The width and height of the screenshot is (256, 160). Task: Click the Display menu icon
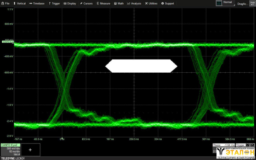tap(65, 3)
